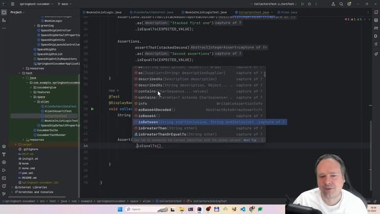Image resolution: width=380 pixels, height=214 pixels.
Task: Run the collectors test from gutter
Action: [93, 109]
